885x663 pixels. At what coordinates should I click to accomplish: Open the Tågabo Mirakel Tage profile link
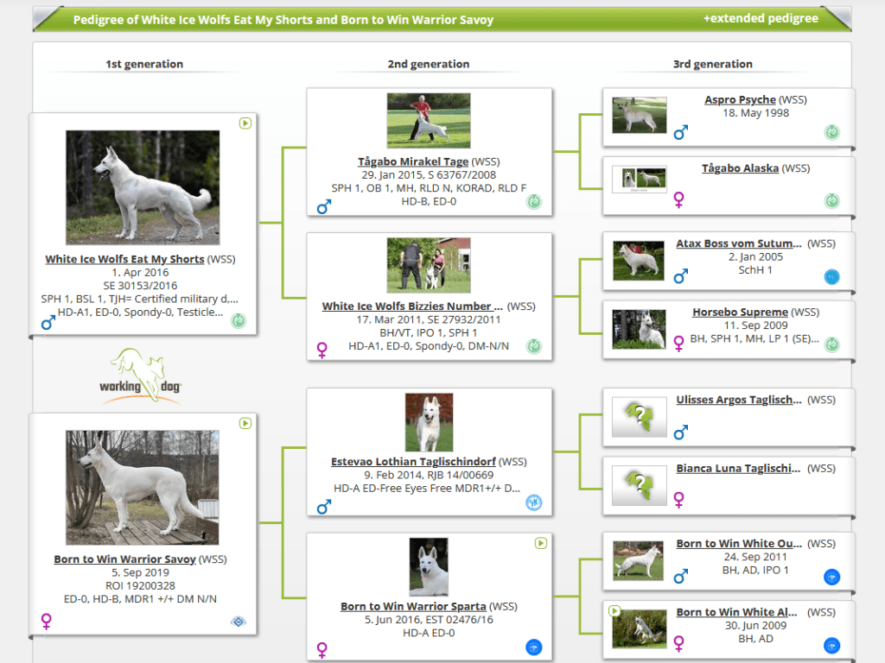pyautogui.click(x=413, y=161)
